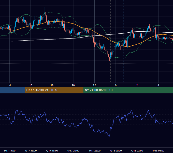Click the 4/17 16:00 date label

point(31,150)
